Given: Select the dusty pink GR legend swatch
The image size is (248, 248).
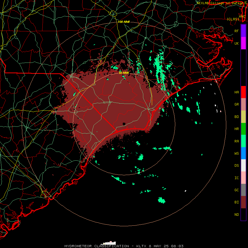Looking at the screenshot, I should click(243, 104).
